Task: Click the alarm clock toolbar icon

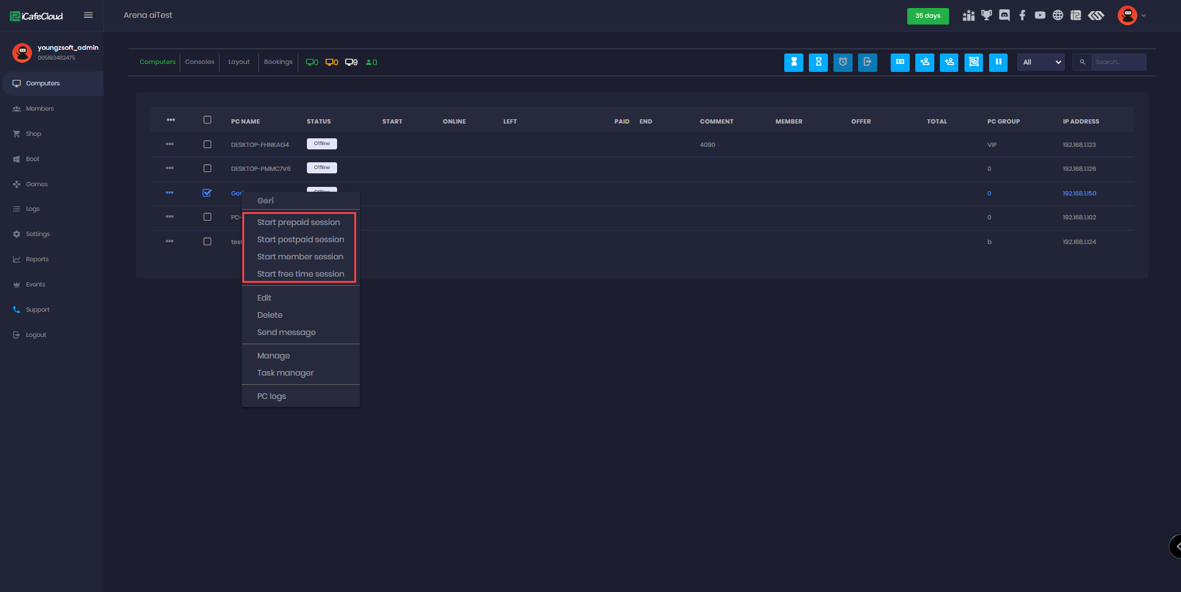Action: [843, 62]
